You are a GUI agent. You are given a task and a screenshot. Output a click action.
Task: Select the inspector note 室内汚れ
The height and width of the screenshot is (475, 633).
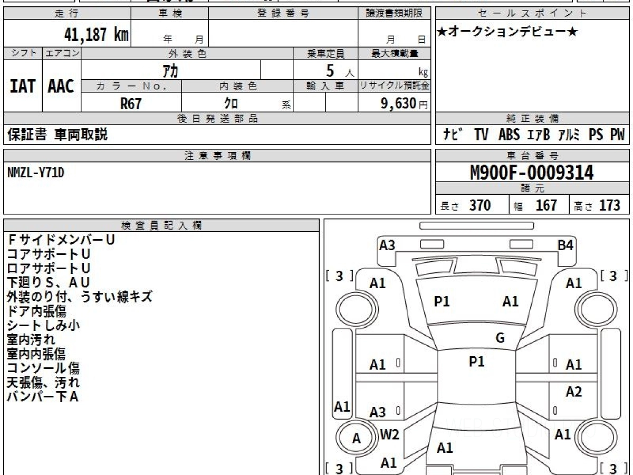[x=31, y=339]
